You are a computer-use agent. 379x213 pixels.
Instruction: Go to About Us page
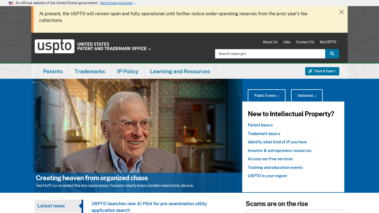(x=270, y=42)
